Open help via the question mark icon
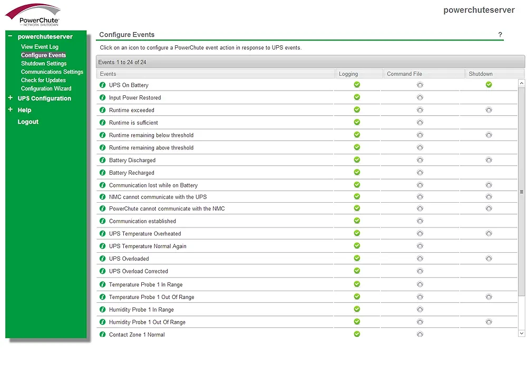The width and height of the screenshot is (527, 378). (500, 35)
